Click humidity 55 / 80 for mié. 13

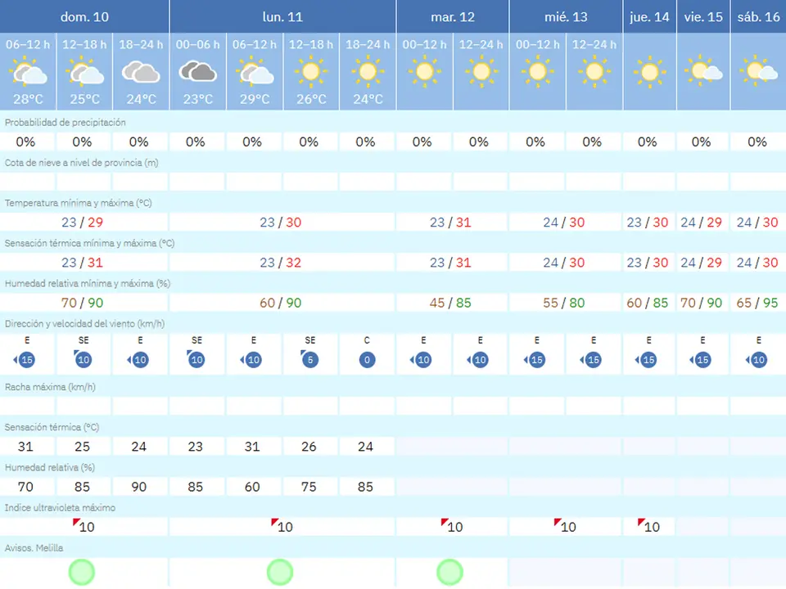564,303
